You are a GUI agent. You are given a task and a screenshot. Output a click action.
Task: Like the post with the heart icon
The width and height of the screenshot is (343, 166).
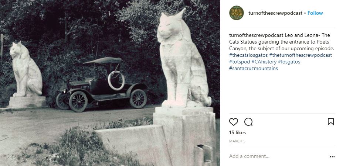pyautogui.click(x=233, y=122)
